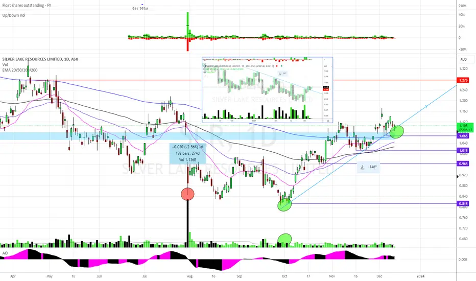Select the green circle over the volume bars
Screen dimensions: 476x281
click(x=285, y=240)
